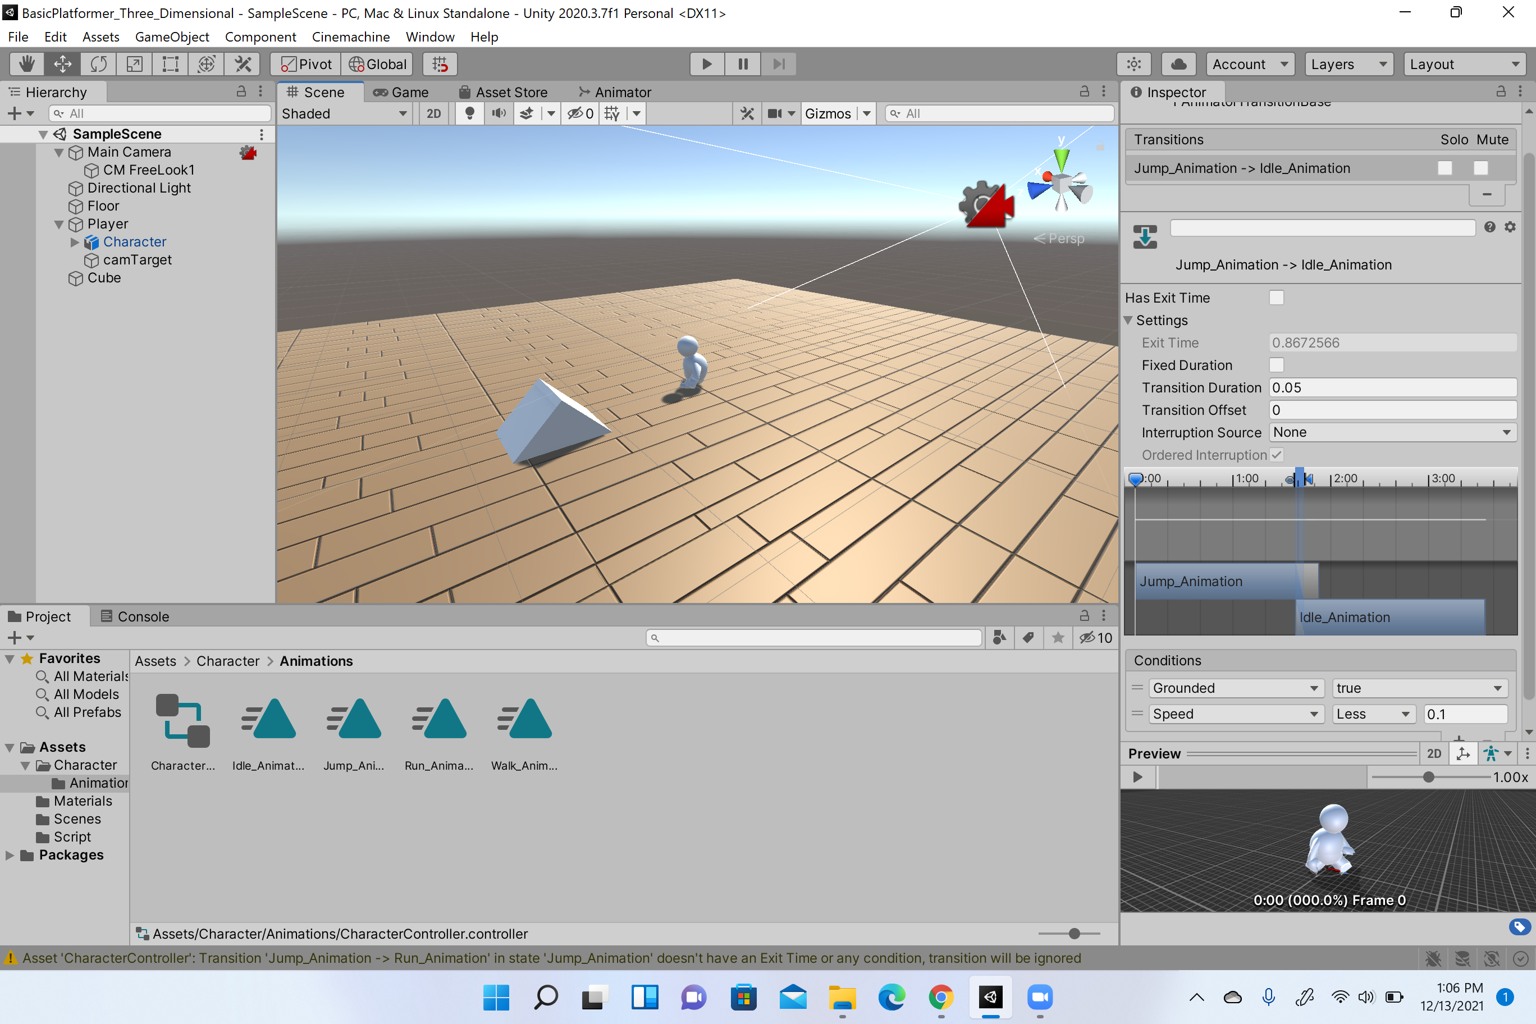Adjust Project icon size slider
The height and width of the screenshot is (1024, 1536).
click(1075, 934)
